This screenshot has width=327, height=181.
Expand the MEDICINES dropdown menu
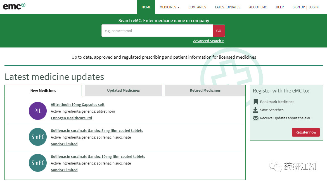[x=170, y=7]
